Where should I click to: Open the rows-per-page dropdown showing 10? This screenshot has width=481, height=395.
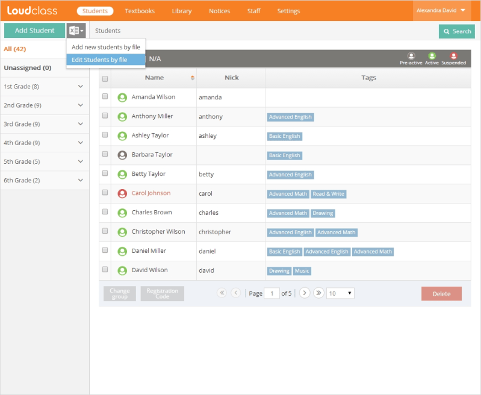(x=340, y=293)
